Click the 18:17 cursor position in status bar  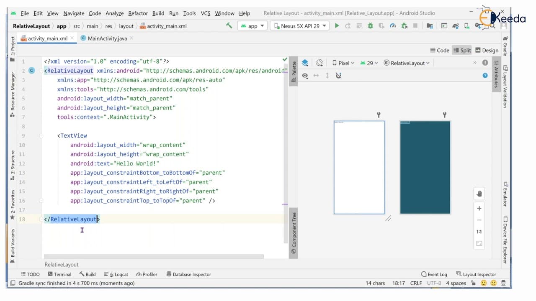pos(399,283)
